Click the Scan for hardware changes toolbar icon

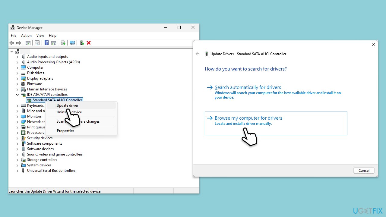(x=72, y=43)
